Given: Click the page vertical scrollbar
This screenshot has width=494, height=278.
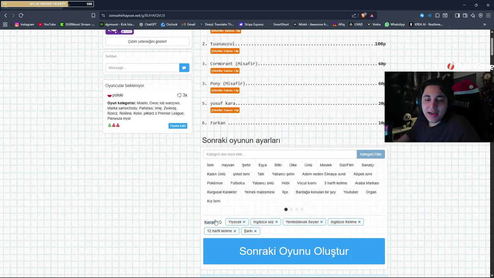Looking at the screenshot, I should [x=492, y=46].
